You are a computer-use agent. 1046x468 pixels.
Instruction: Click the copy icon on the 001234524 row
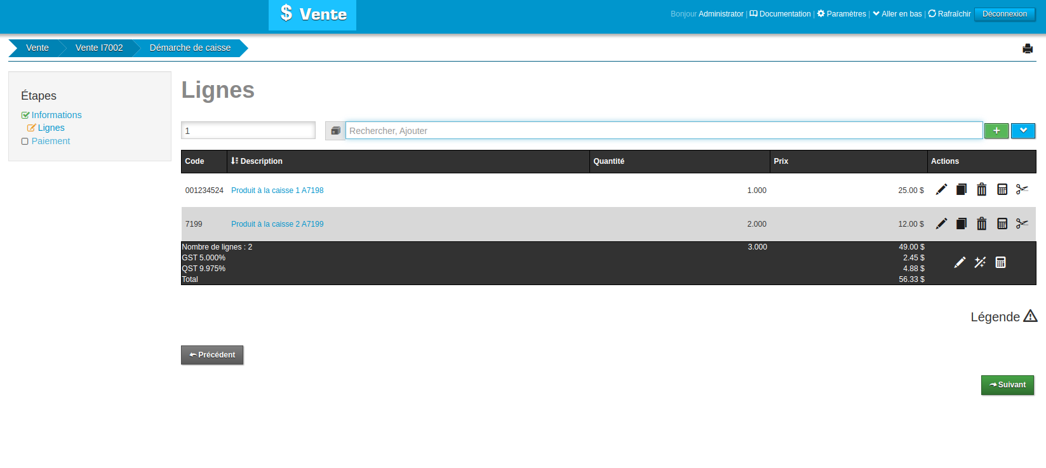(962, 190)
